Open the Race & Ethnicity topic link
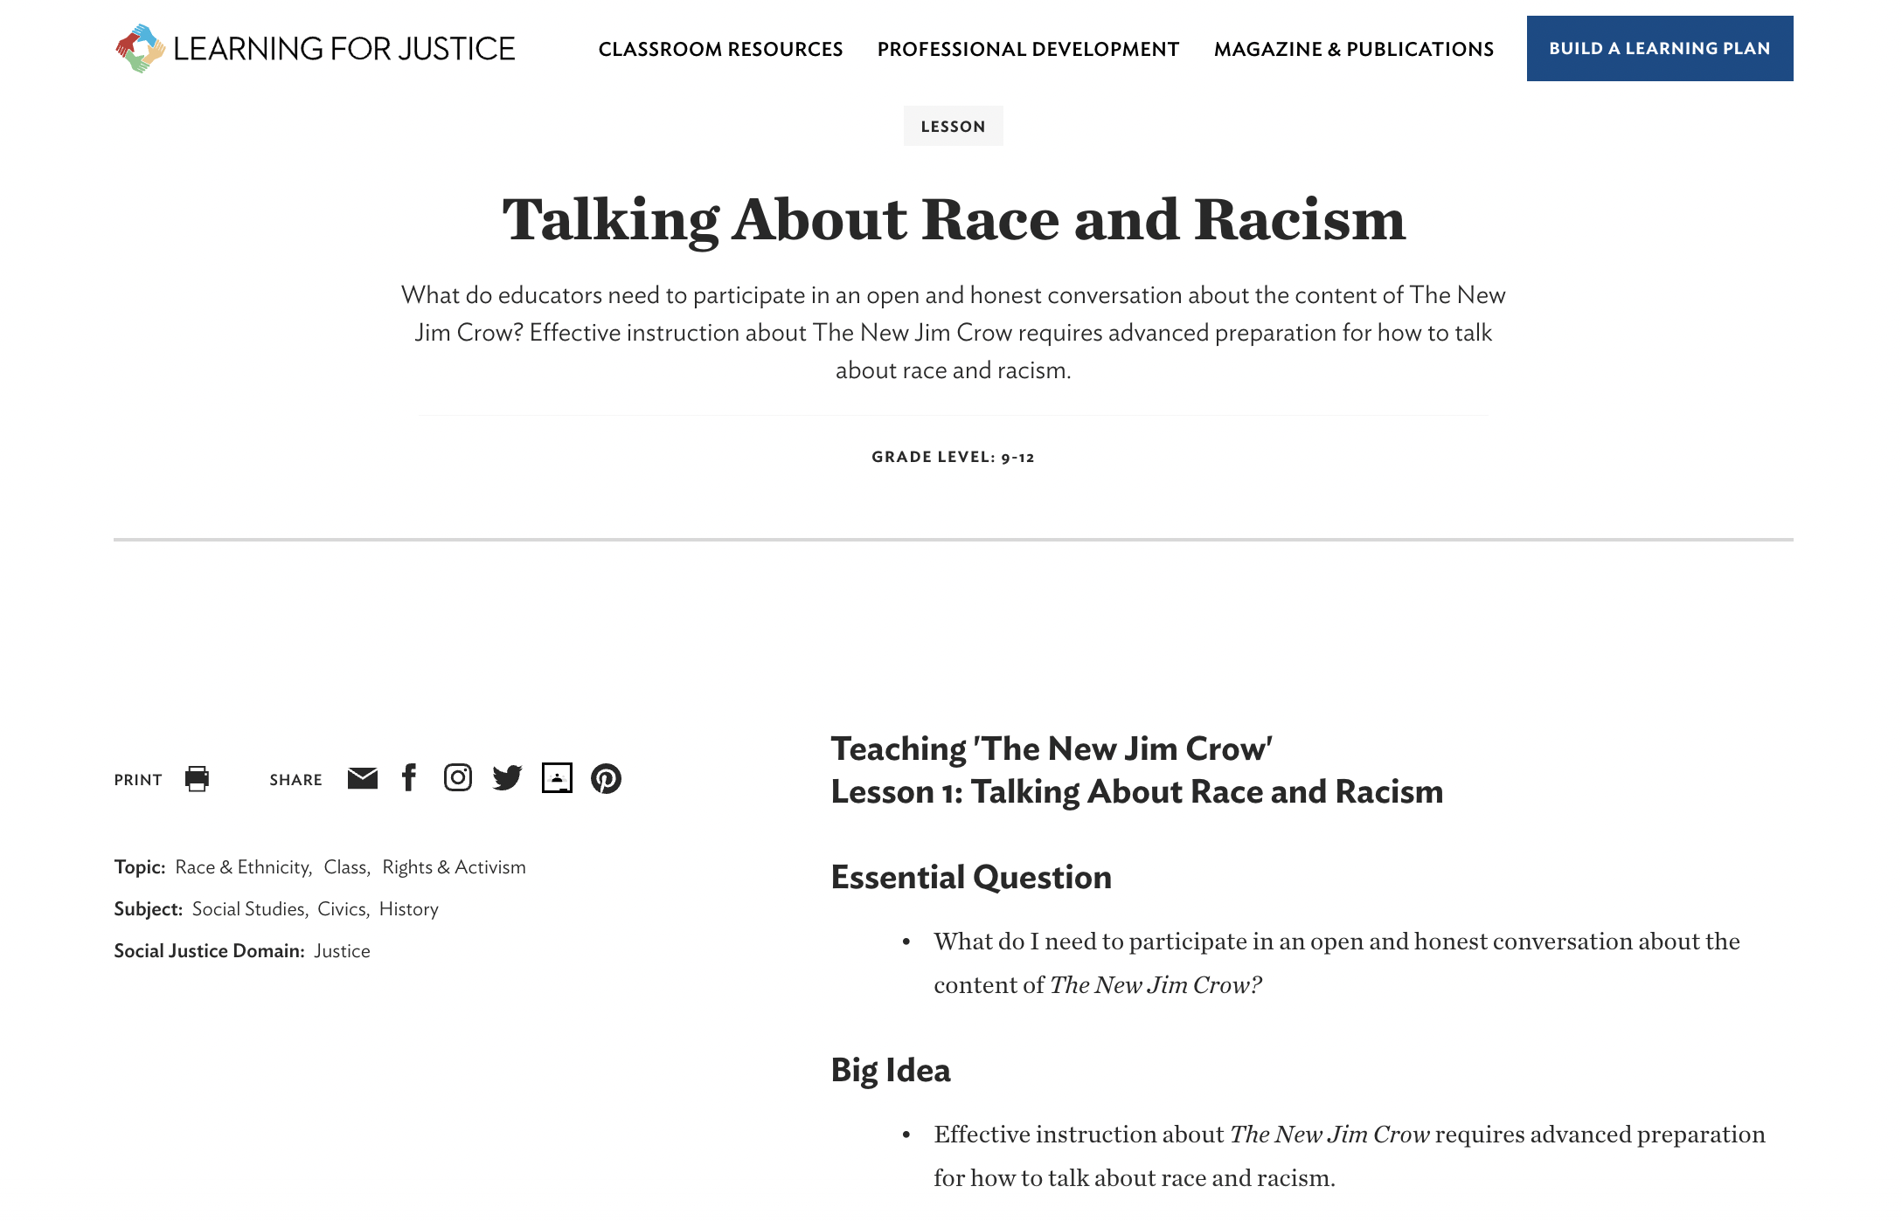The image size is (1902, 1221). [245, 866]
